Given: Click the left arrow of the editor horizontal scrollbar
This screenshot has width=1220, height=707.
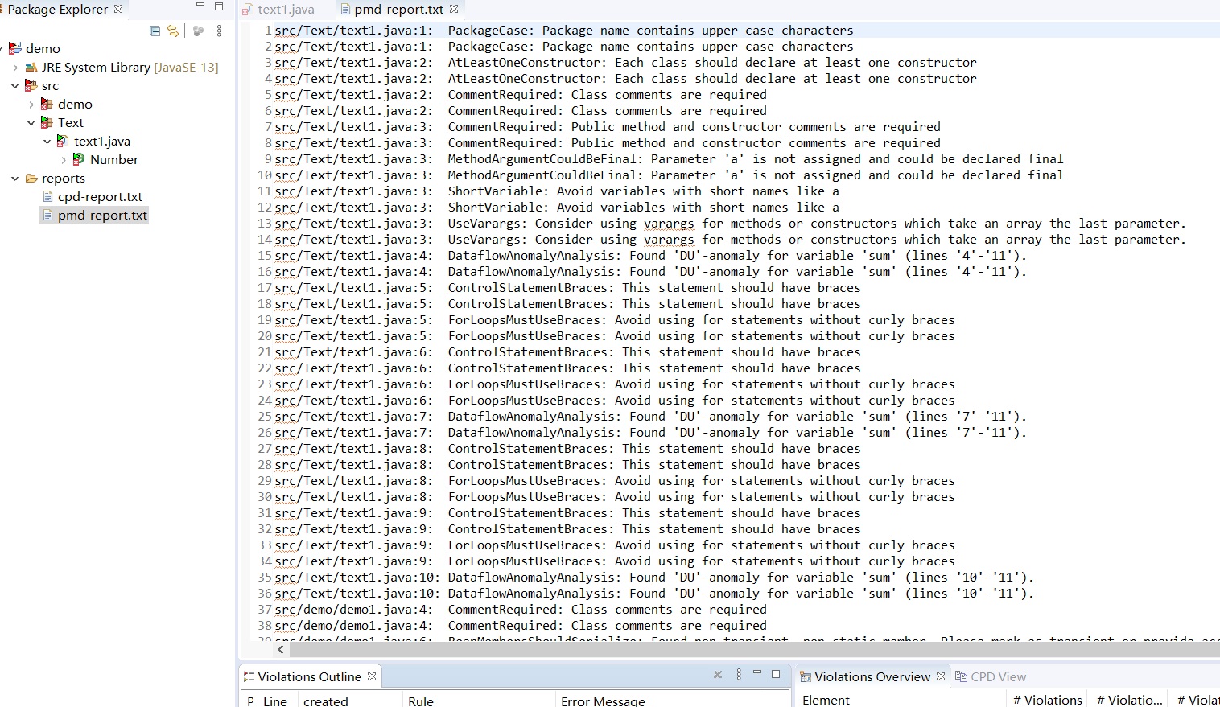Looking at the screenshot, I should (279, 648).
